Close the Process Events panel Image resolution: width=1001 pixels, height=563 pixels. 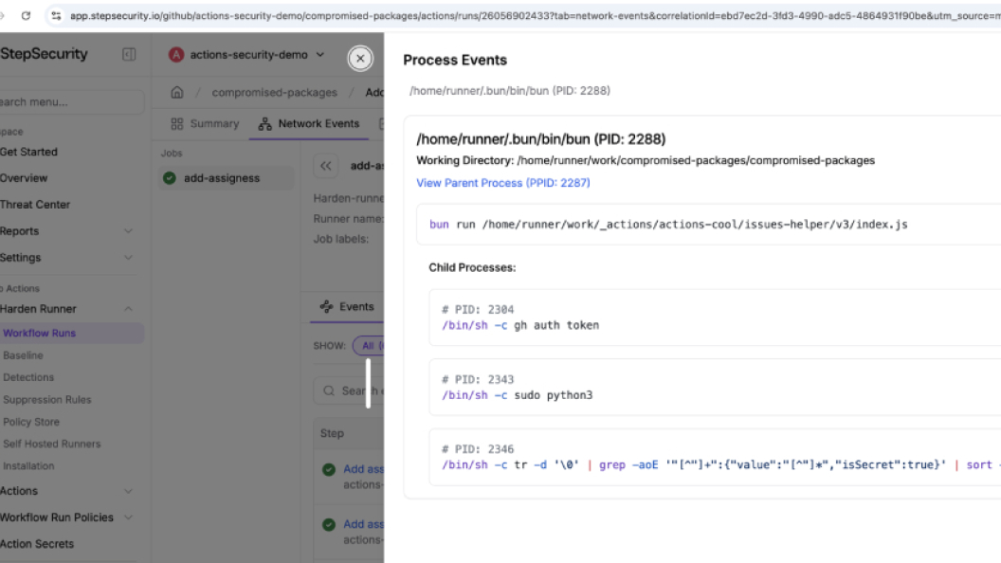(360, 58)
